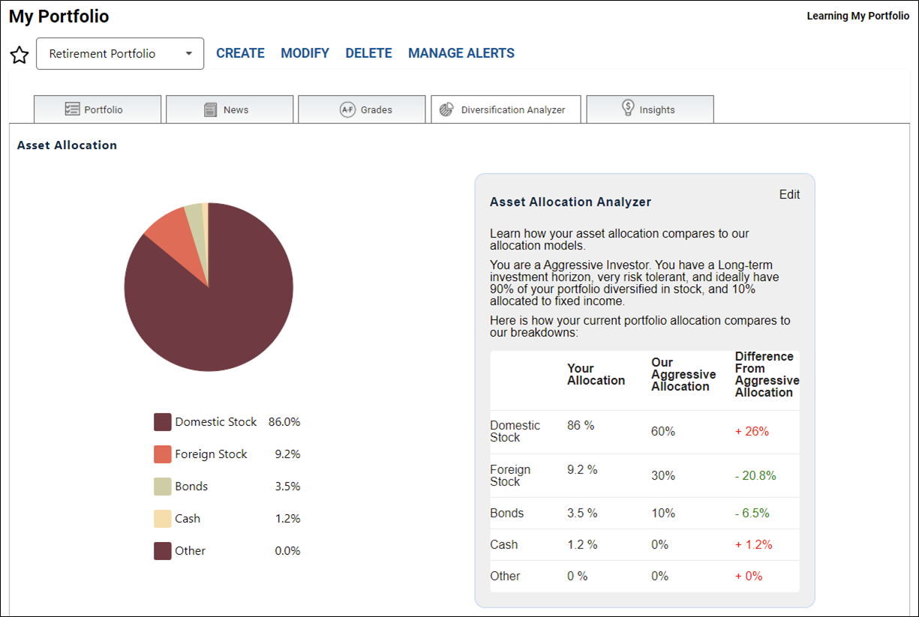Click the CREATE link
The image size is (919, 617).
click(240, 53)
